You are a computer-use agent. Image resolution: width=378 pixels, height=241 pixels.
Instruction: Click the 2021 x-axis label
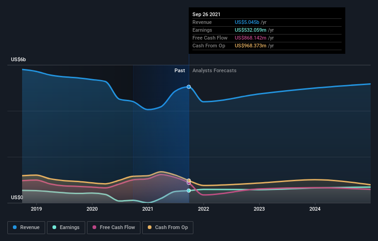(148, 209)
